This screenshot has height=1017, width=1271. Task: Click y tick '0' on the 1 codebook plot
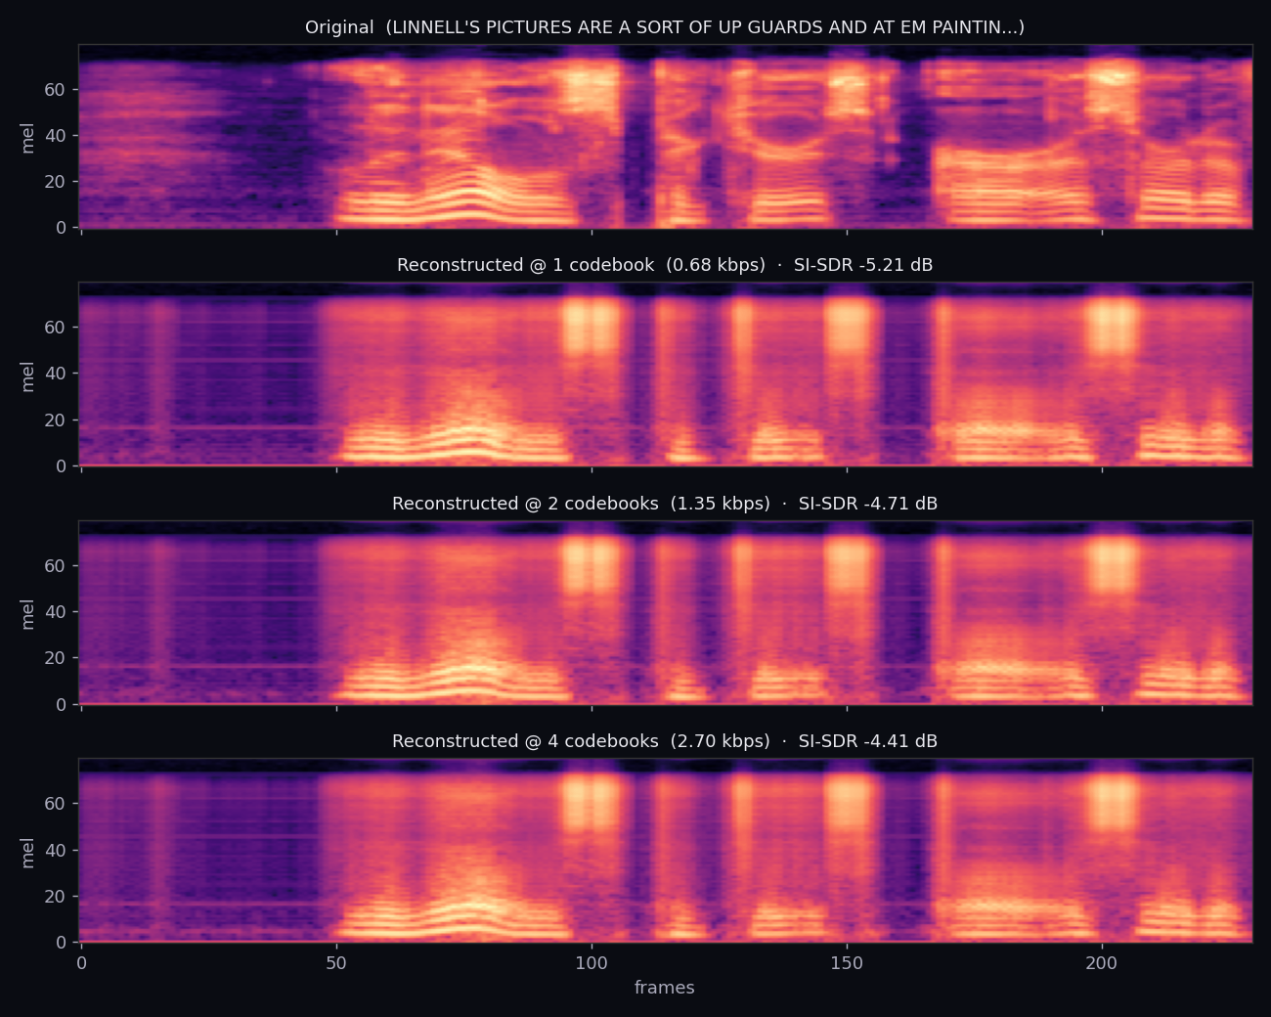tap(62, 466)
